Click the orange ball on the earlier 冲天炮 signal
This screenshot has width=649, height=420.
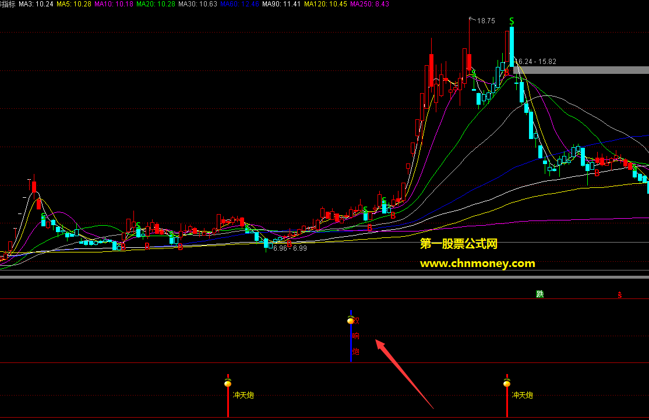pos(228,383)
